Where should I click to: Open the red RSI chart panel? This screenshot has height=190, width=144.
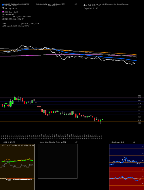click(126, 178)
